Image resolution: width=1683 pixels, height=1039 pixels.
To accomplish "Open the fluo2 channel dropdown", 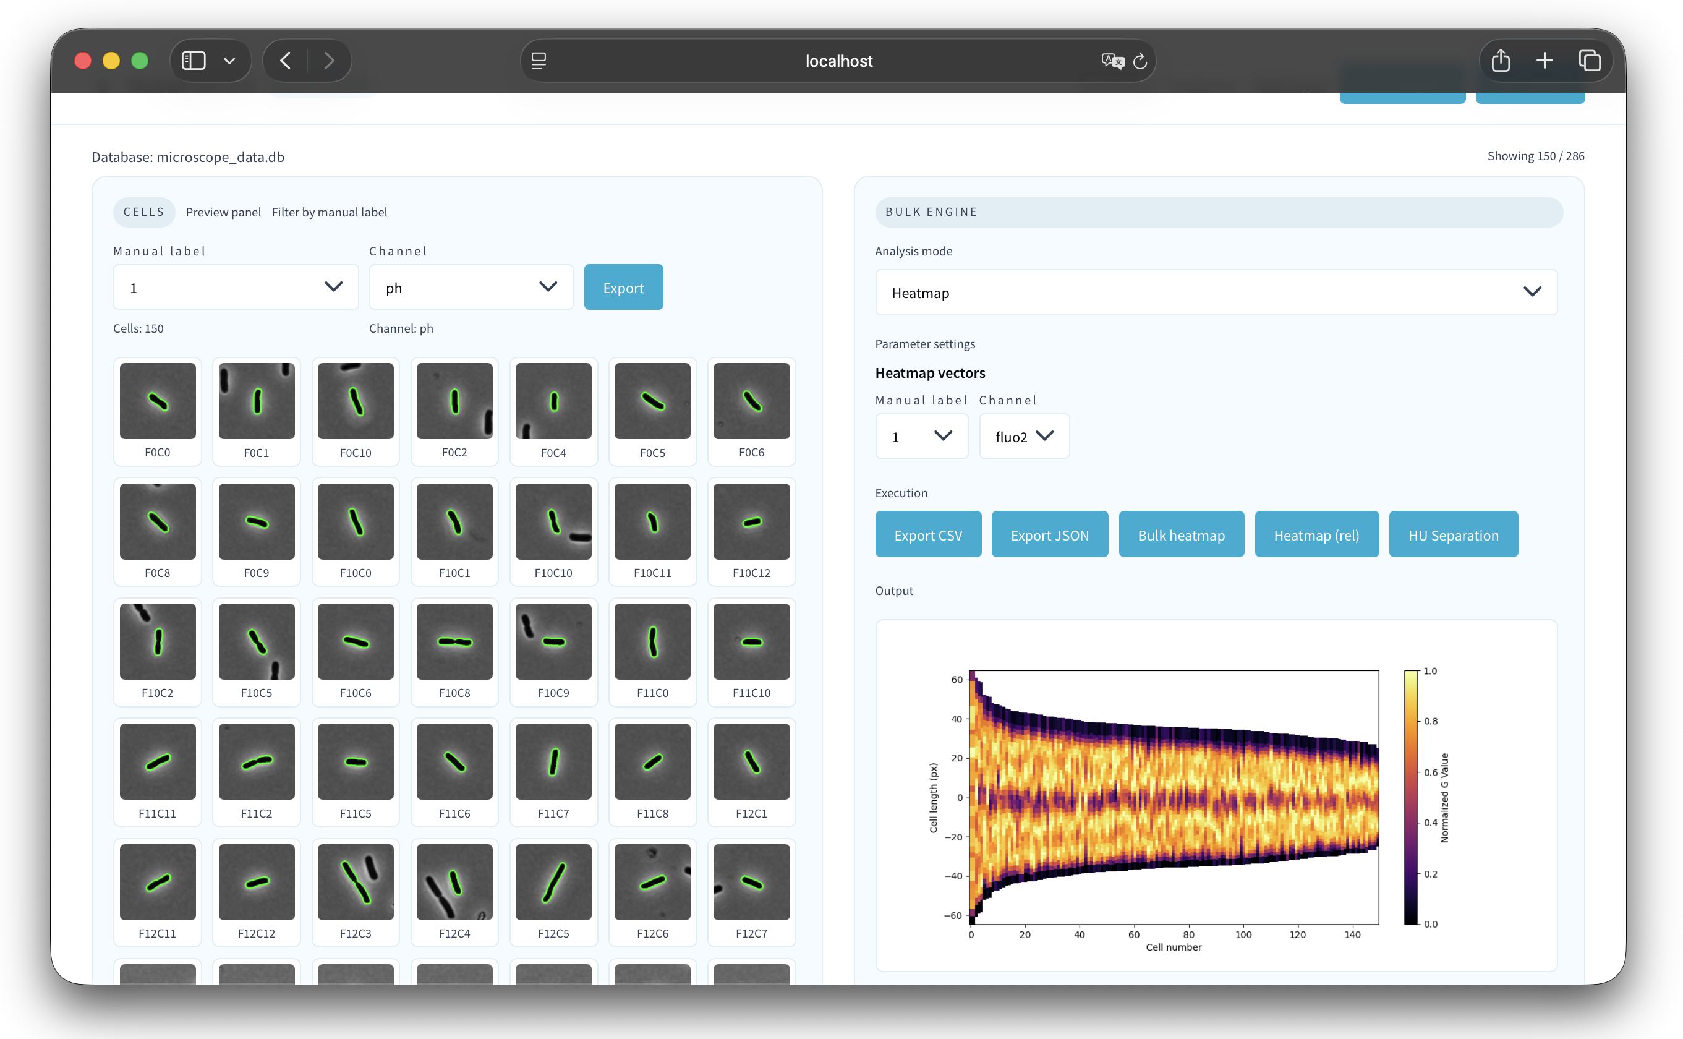I will coord(1023,437).
